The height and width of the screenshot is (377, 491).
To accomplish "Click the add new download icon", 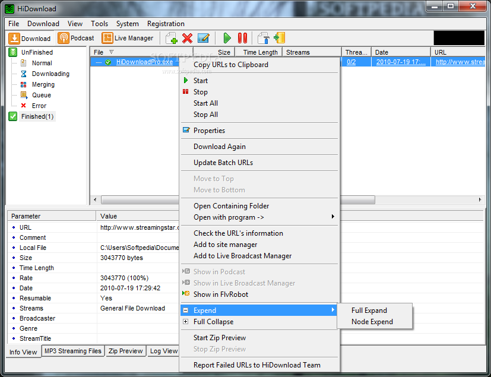I will click(172, 38).
